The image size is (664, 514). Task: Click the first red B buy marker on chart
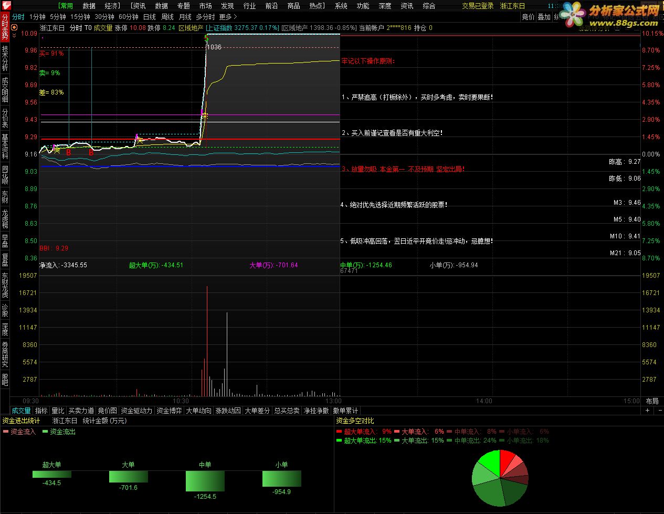pyautogui.click(x=68, y=152)
